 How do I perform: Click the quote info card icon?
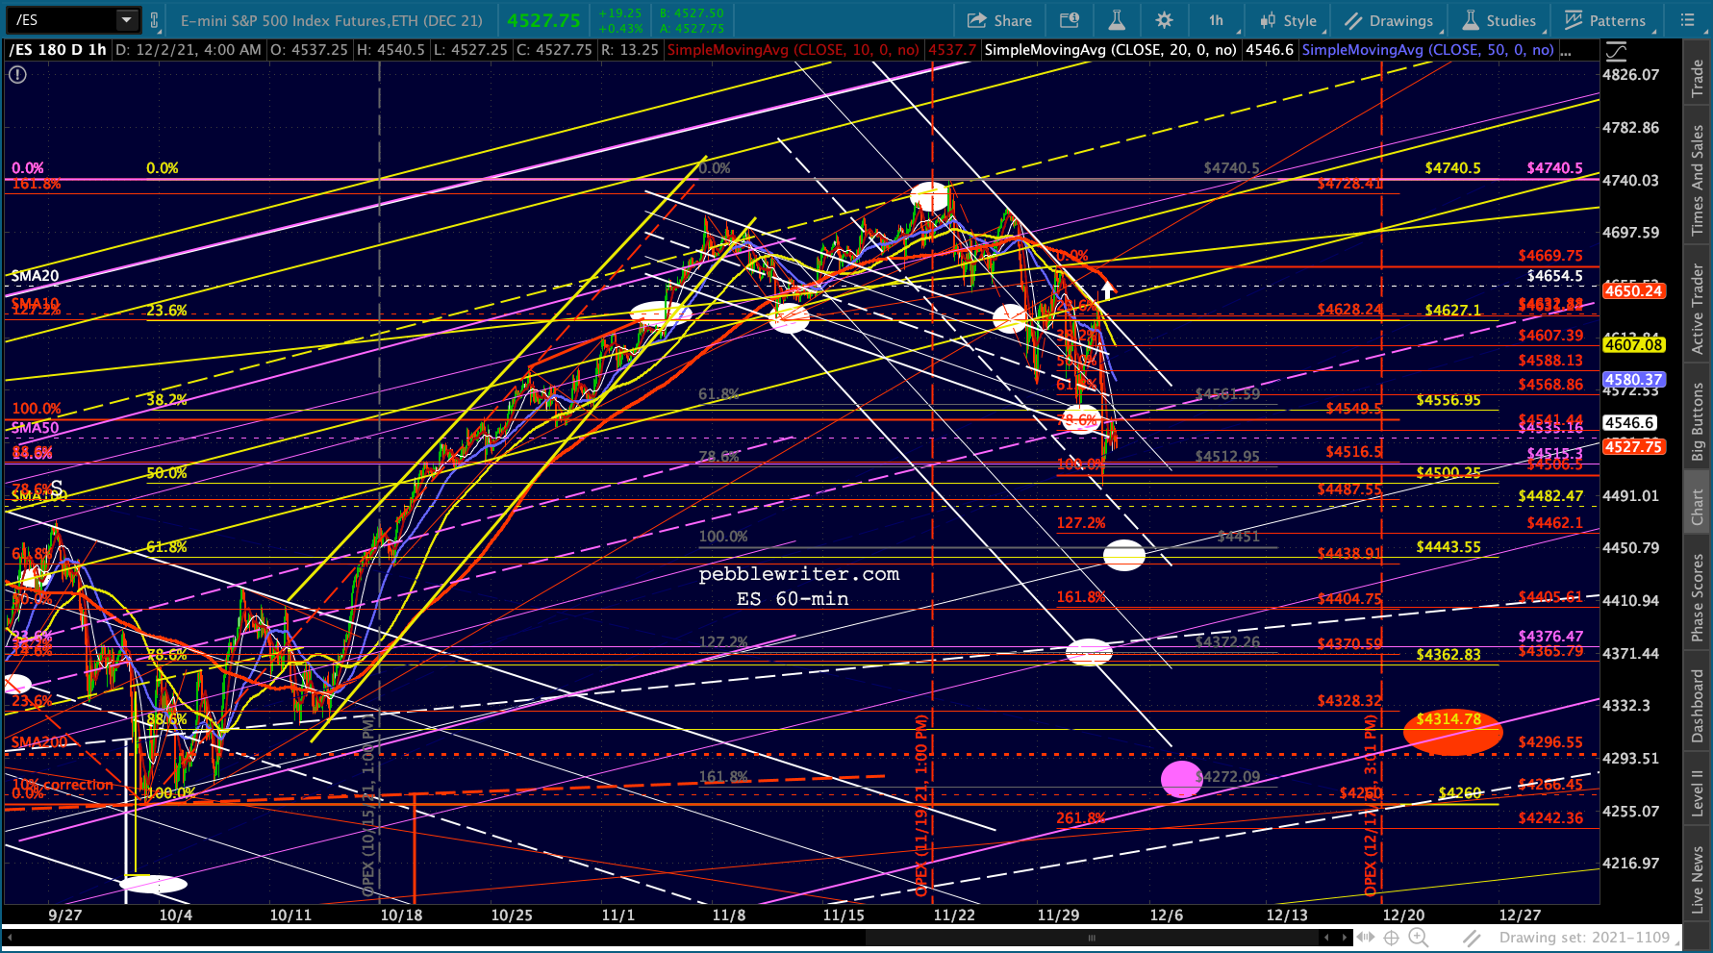(1070, 20)
